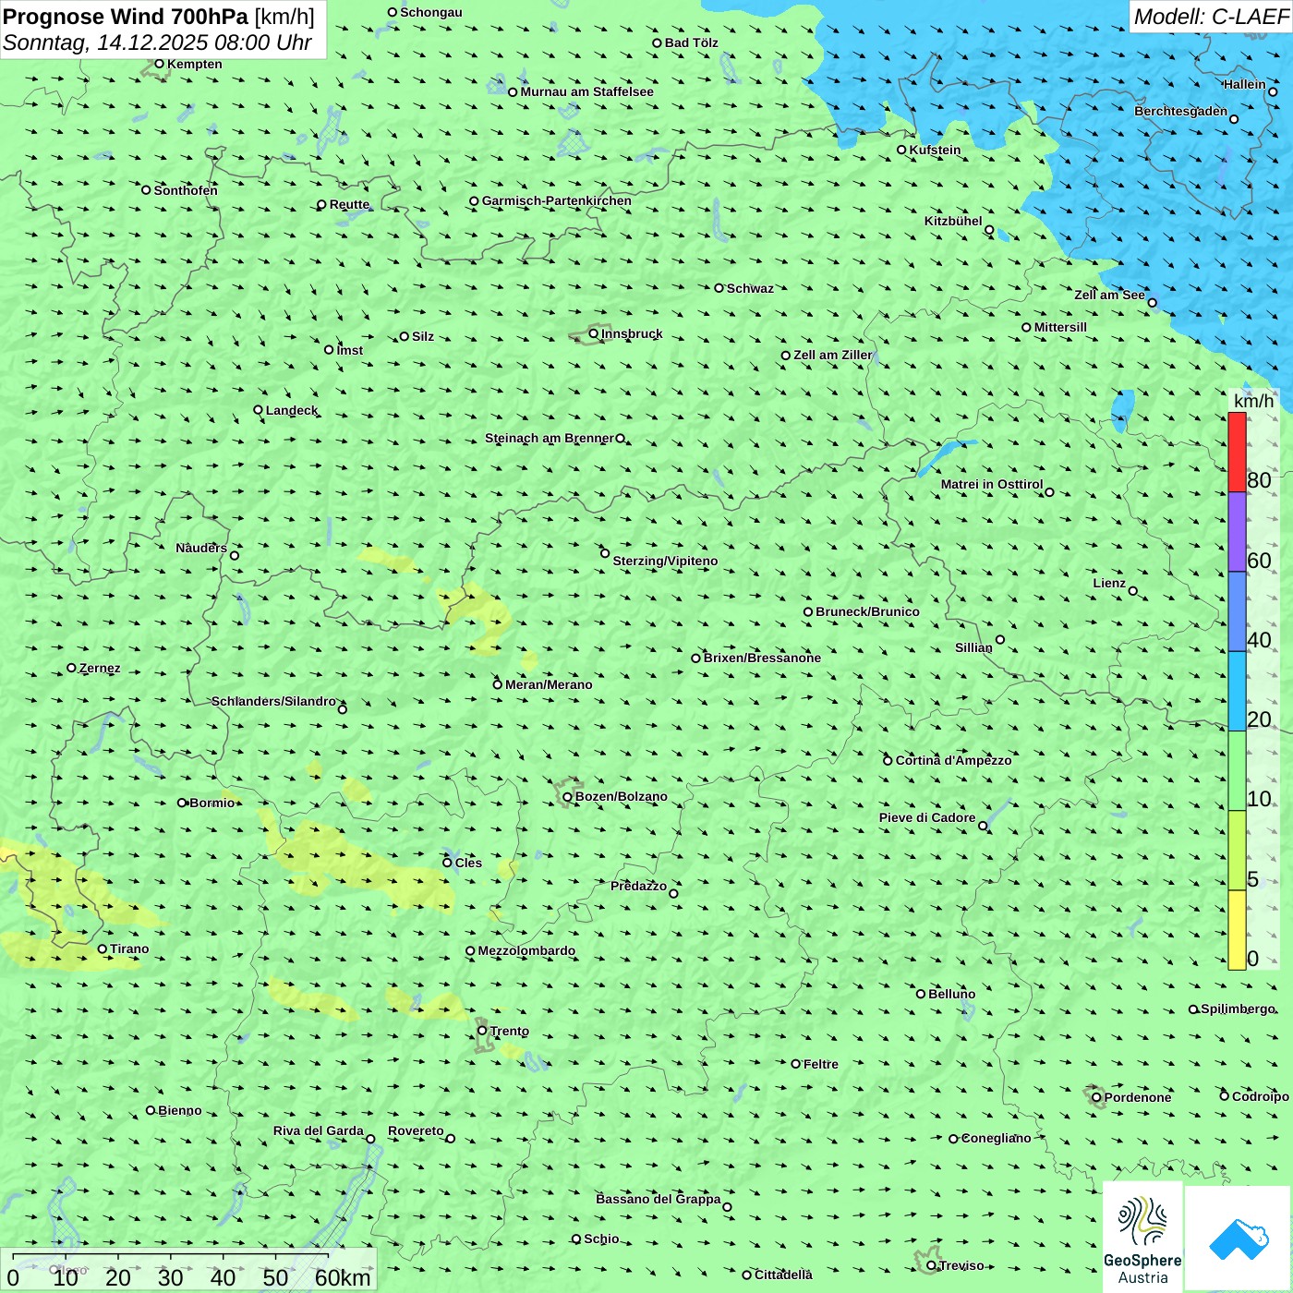Select the Garmisch-Partenkirchen marker dot
The height and width of the screenshot is (1293, 1293).
point(474,201)
